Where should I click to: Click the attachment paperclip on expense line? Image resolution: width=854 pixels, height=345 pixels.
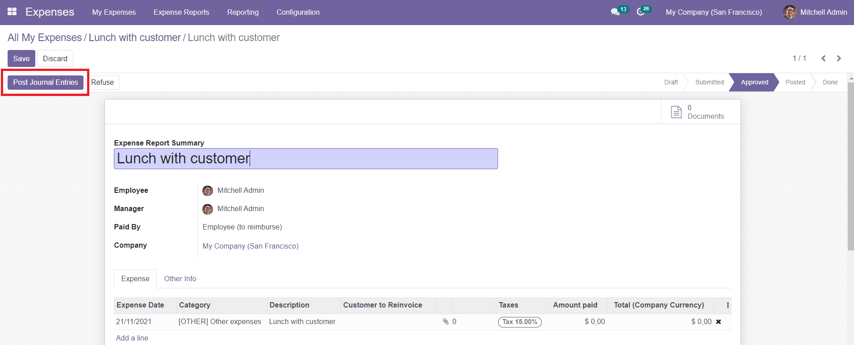445,321
